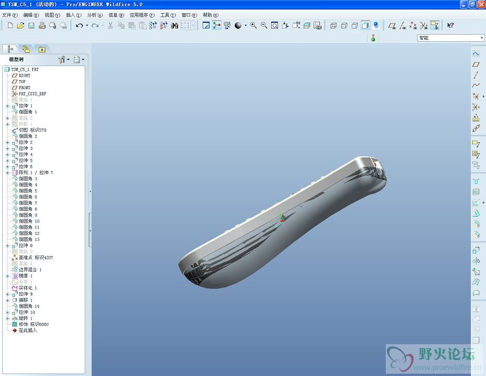Screen dimensions: 486x376
Task: Expand the 拉伸 1 feature node
Action: pyautogui.click(x=8, y=106)
